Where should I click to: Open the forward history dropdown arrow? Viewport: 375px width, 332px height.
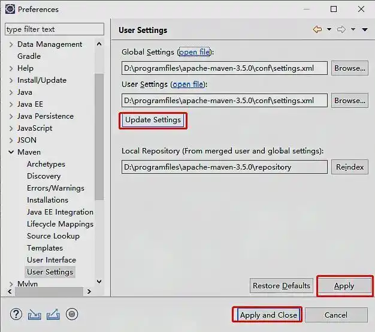(x=353, y=29)
